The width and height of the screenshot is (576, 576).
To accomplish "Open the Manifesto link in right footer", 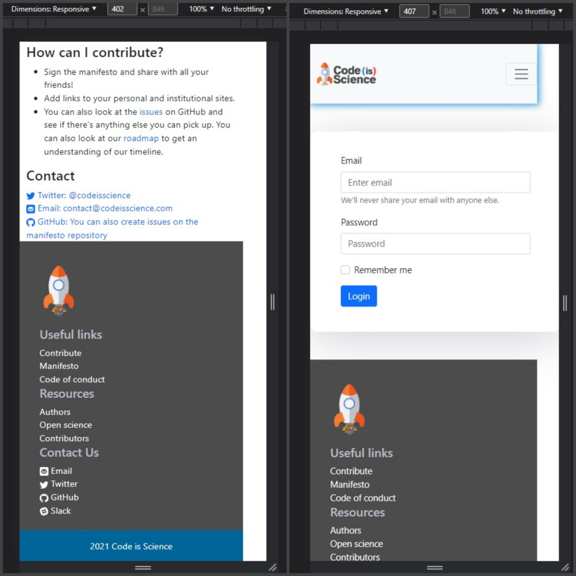I will (350, 485).
